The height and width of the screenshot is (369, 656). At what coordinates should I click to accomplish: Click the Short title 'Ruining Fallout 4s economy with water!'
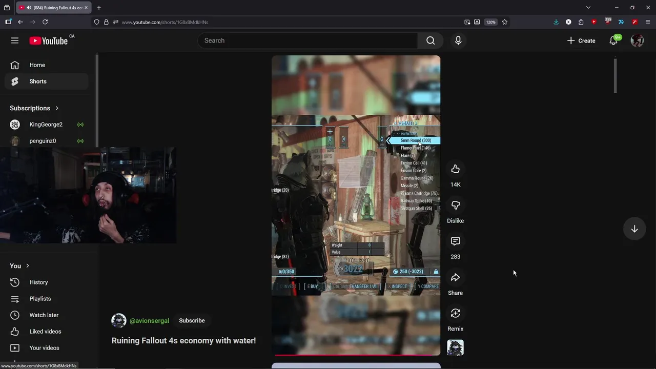[183, 341]
